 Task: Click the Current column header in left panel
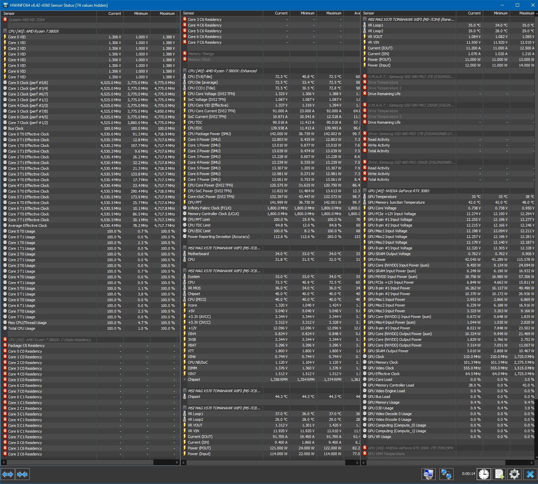click(x=110, y=13)
